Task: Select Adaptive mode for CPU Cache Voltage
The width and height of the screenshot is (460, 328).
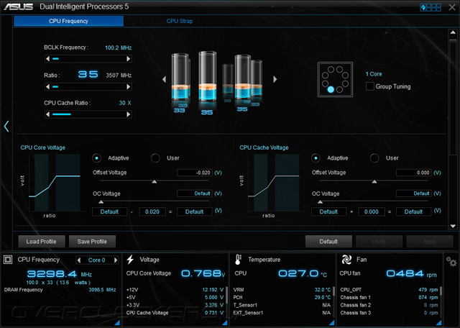Action: [316, 158]
